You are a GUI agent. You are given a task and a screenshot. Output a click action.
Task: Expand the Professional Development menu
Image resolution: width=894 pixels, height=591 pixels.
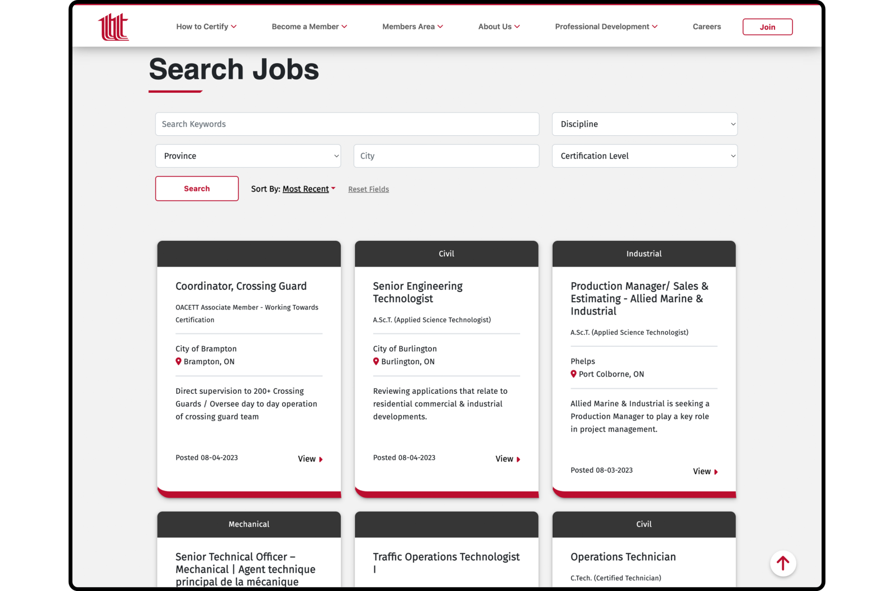tap(606, 26)
